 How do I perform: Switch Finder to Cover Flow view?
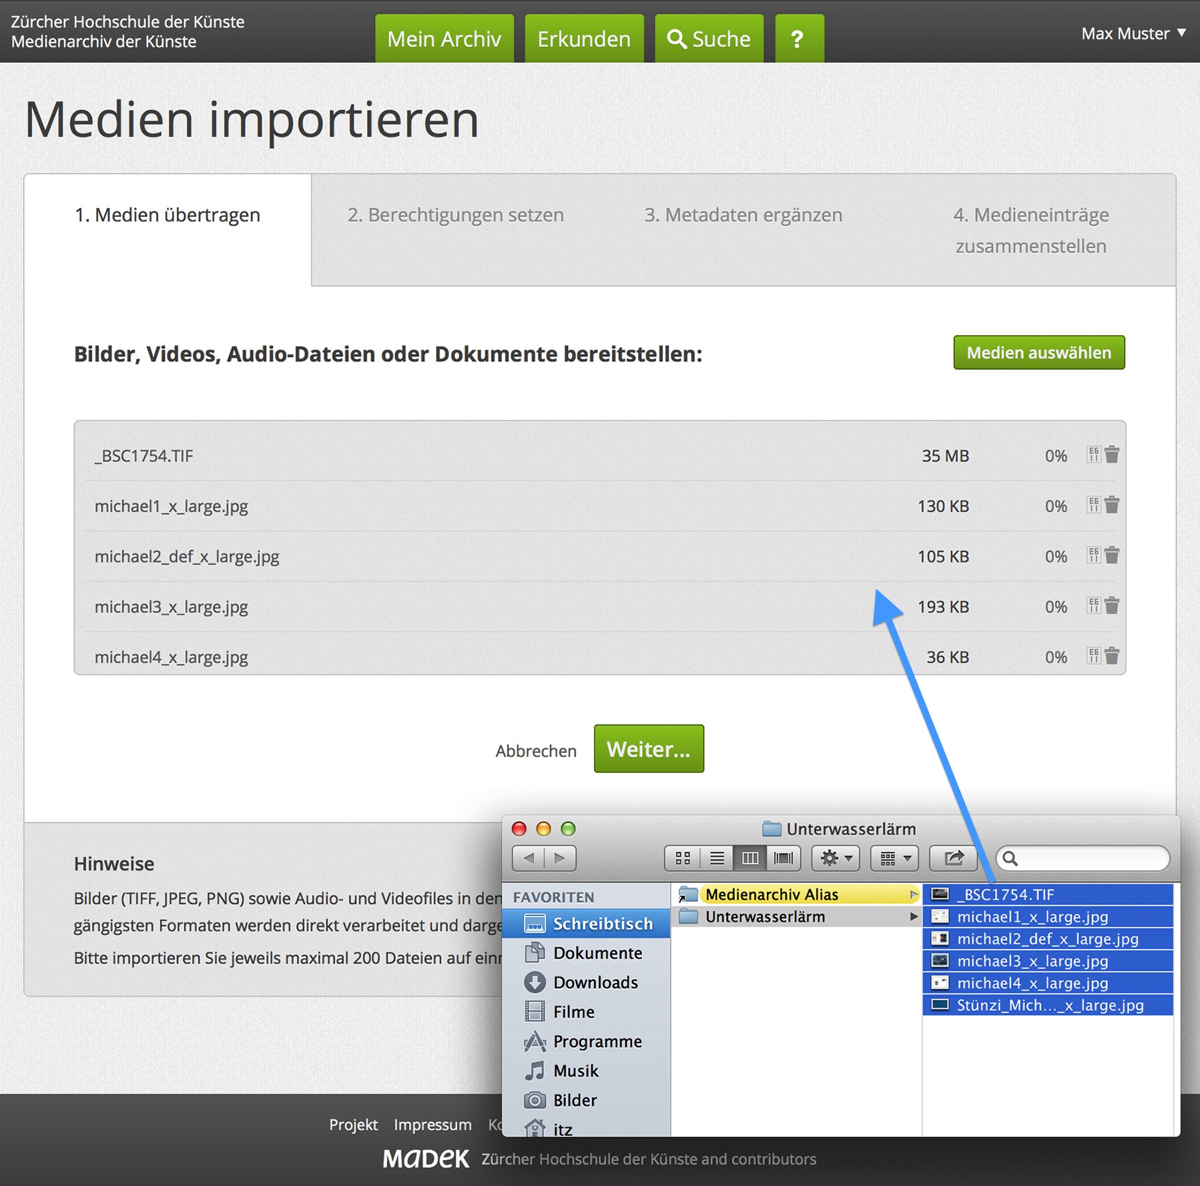(784, 858)
